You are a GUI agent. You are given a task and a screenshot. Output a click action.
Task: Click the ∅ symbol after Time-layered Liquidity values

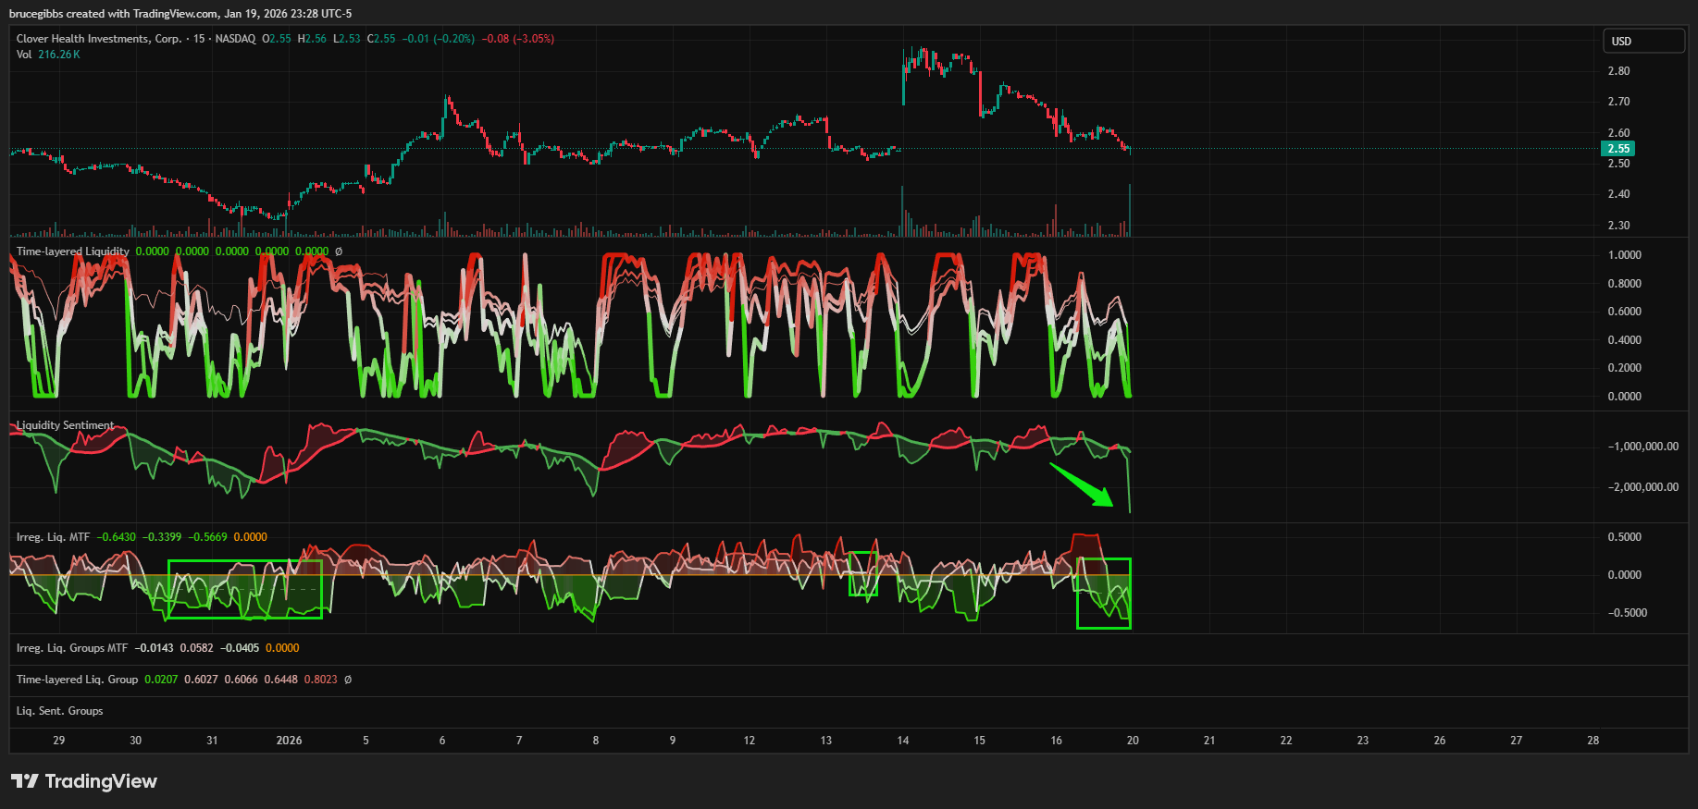click(x=339, y=251)
